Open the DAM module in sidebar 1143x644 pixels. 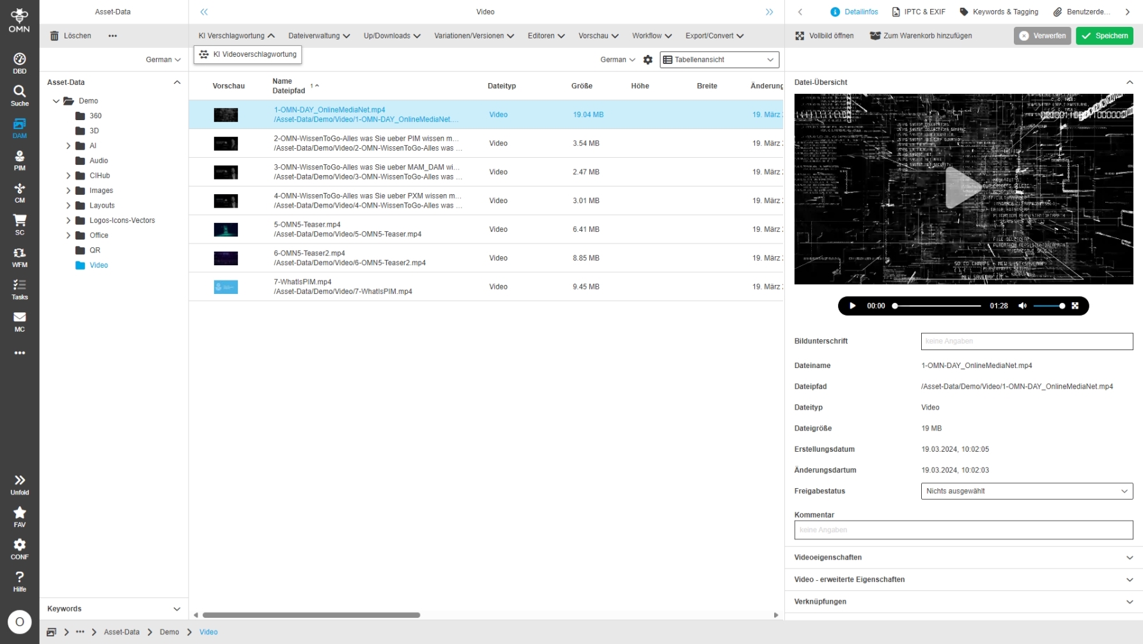tap(19, 128)
